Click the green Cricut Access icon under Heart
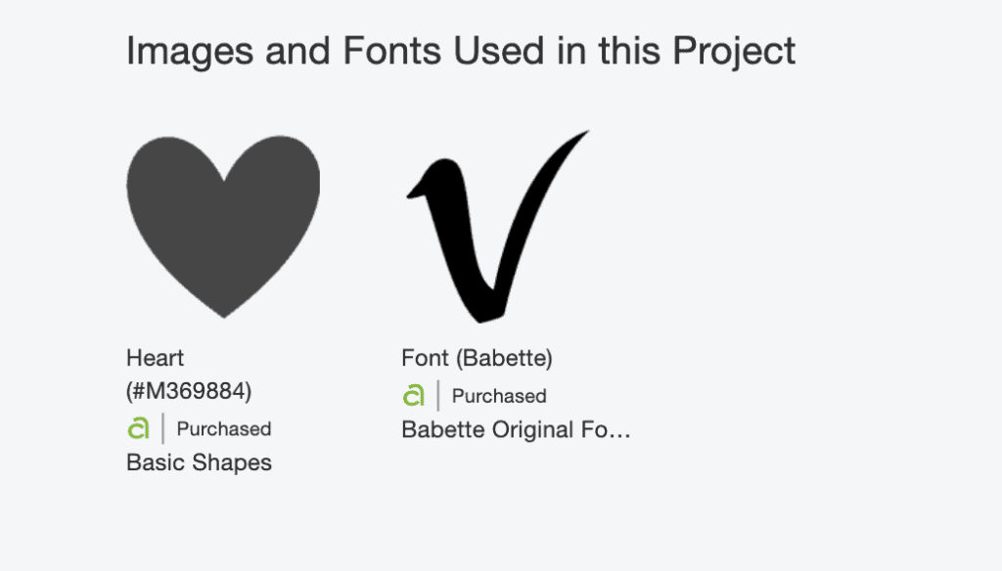The height and width of the screenshot is (571, 1002). tap(138, 428)
